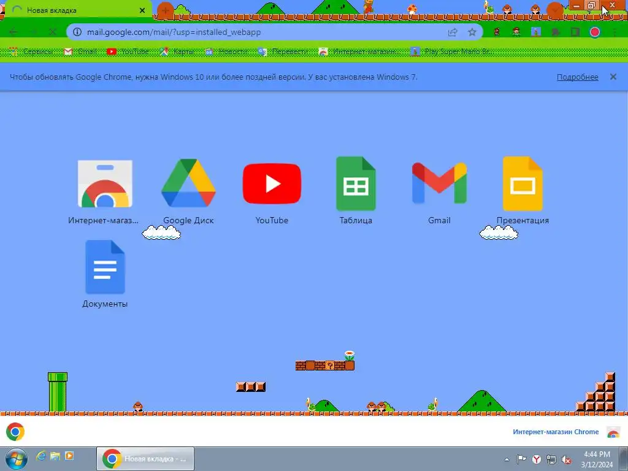
Task: Open Windows Explorer from taskbar
Action: click(x=55, y=456)
